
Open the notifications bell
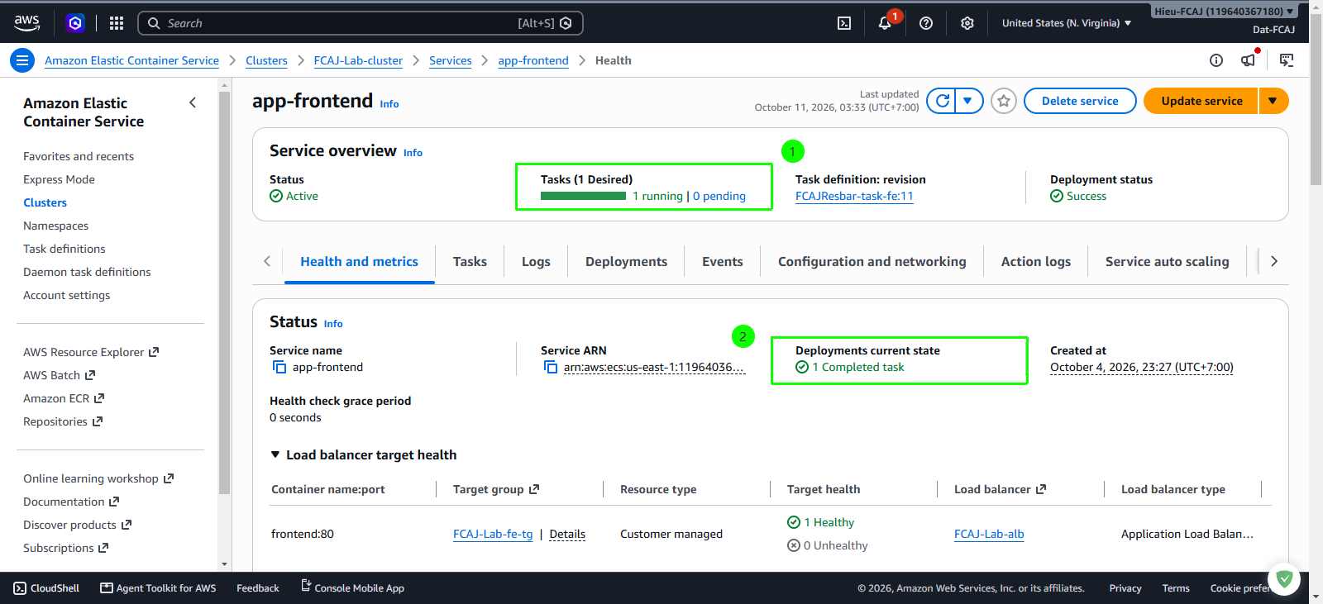tap(885, 23)
